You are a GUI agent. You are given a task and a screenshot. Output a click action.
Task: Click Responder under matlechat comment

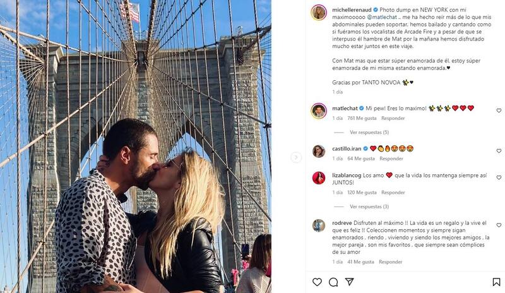[x=393, y=118]
